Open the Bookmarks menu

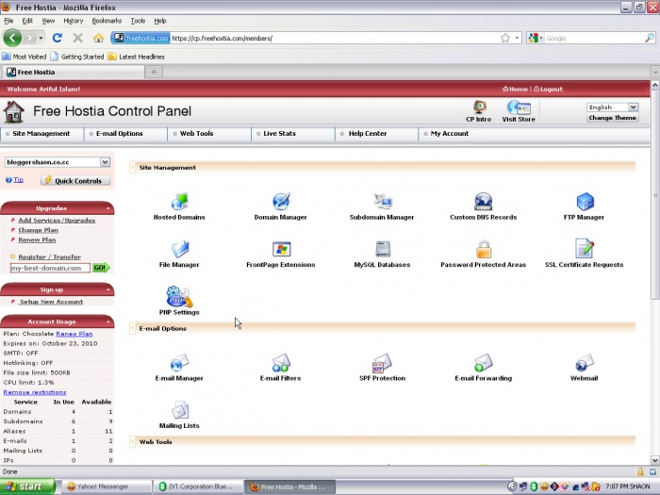[107, 21]
